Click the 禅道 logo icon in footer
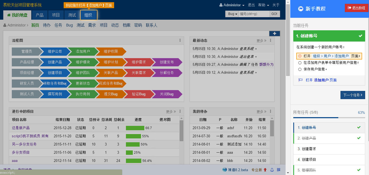 [225, 170]
